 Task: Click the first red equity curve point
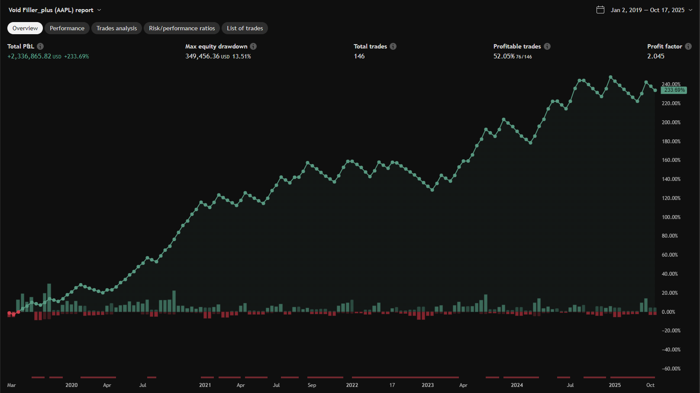click(9, 312)
